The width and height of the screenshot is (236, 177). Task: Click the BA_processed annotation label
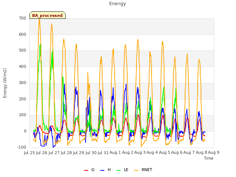tap(48, 15)
